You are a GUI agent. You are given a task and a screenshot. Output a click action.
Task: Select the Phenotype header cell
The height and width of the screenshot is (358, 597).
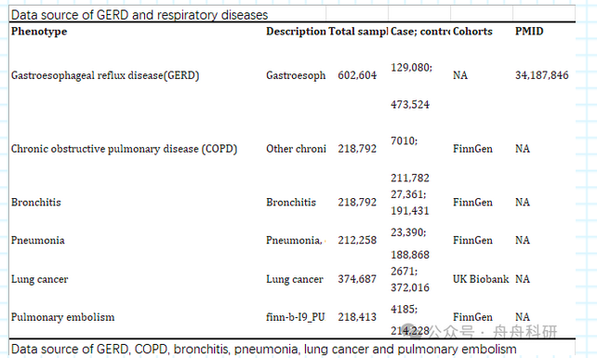(39, 32)
